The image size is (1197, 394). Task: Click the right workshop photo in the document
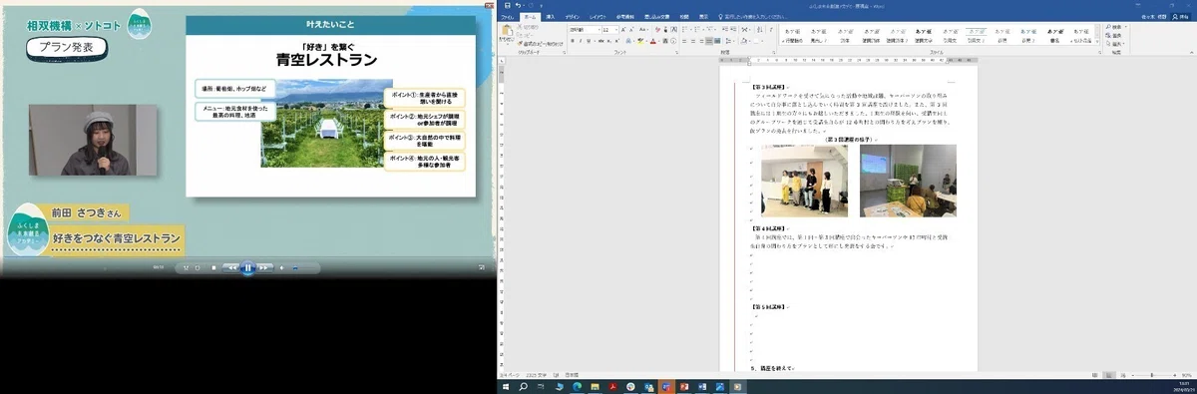[x=908, y=181]
